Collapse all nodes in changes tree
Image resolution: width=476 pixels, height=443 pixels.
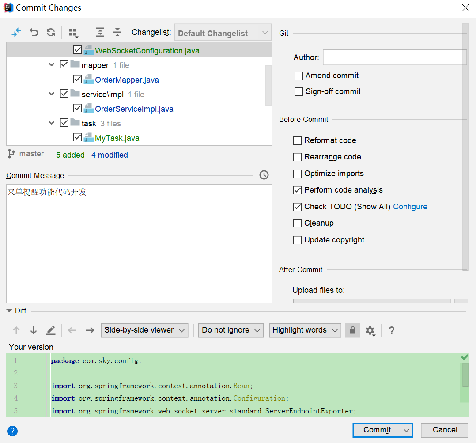[117, 32]
